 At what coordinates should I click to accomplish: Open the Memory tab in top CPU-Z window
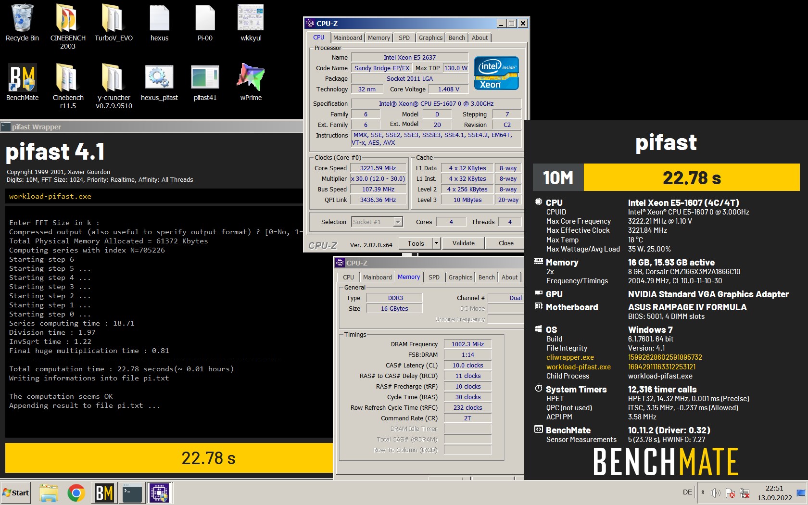tap(379, 38)
